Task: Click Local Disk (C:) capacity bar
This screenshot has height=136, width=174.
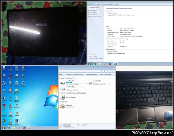Action: [76, 83]
